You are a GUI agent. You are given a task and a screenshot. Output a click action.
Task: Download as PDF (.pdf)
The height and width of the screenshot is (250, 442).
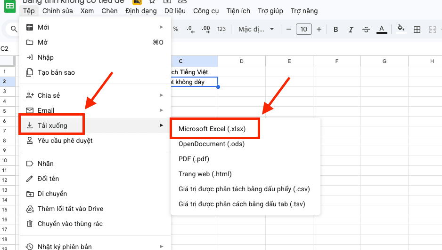pyautogui.click(x=246, y=159)
